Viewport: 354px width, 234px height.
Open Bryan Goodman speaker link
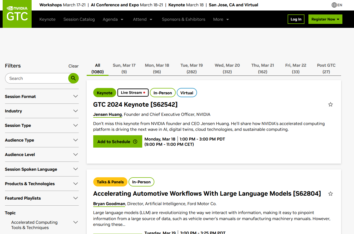tap(109, 204)
